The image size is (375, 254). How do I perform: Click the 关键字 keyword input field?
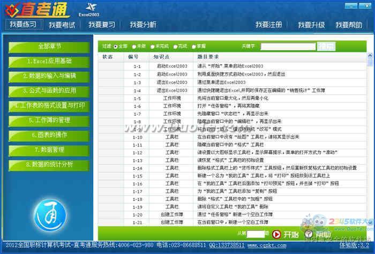(x=288, y=47)
